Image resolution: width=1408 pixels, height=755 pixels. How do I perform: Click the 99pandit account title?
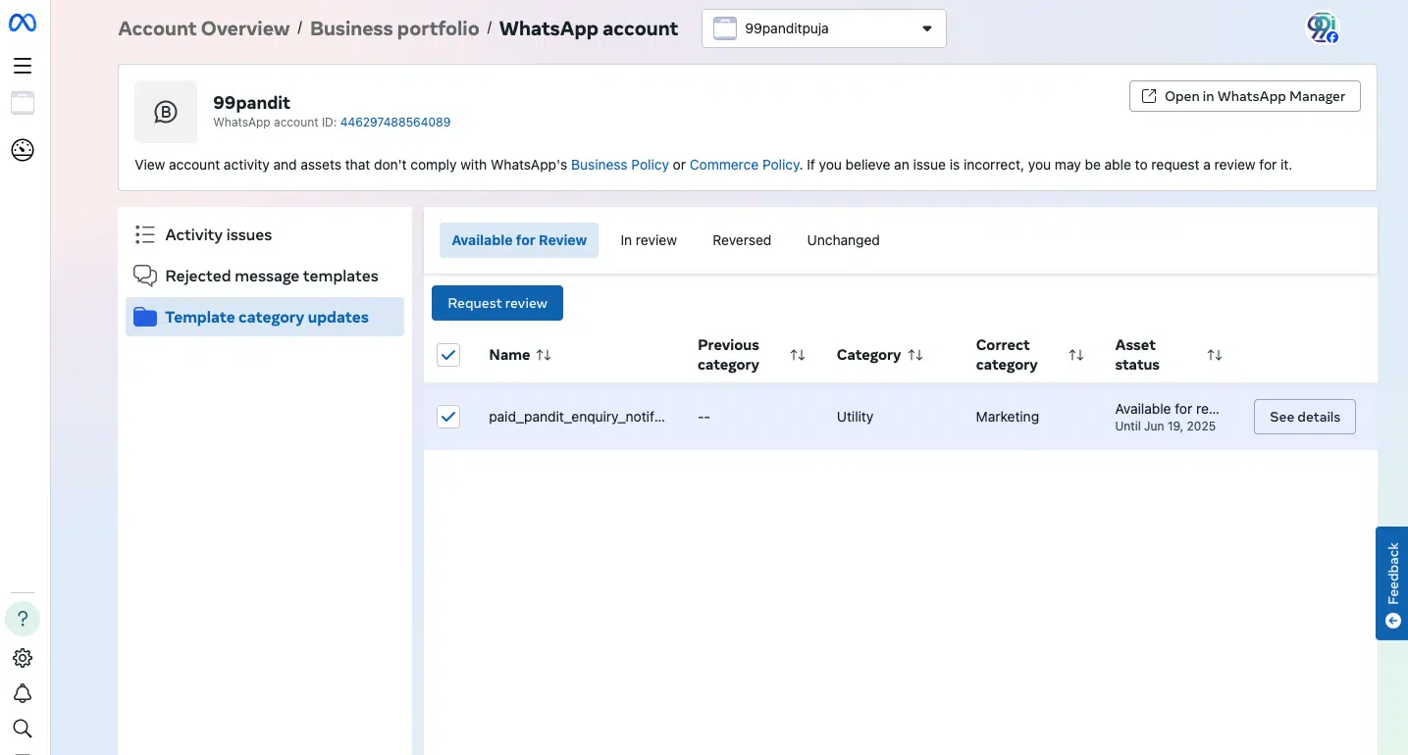252,103
